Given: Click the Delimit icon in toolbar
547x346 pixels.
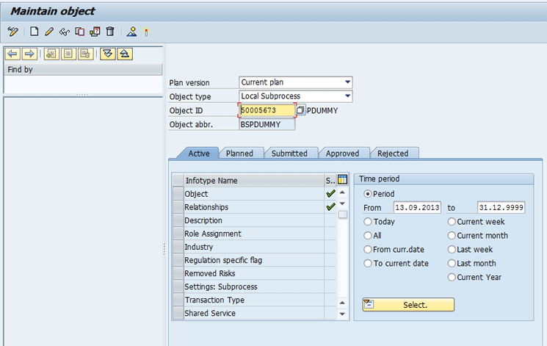Looking at the screenshot, I should tap(95, 32).
